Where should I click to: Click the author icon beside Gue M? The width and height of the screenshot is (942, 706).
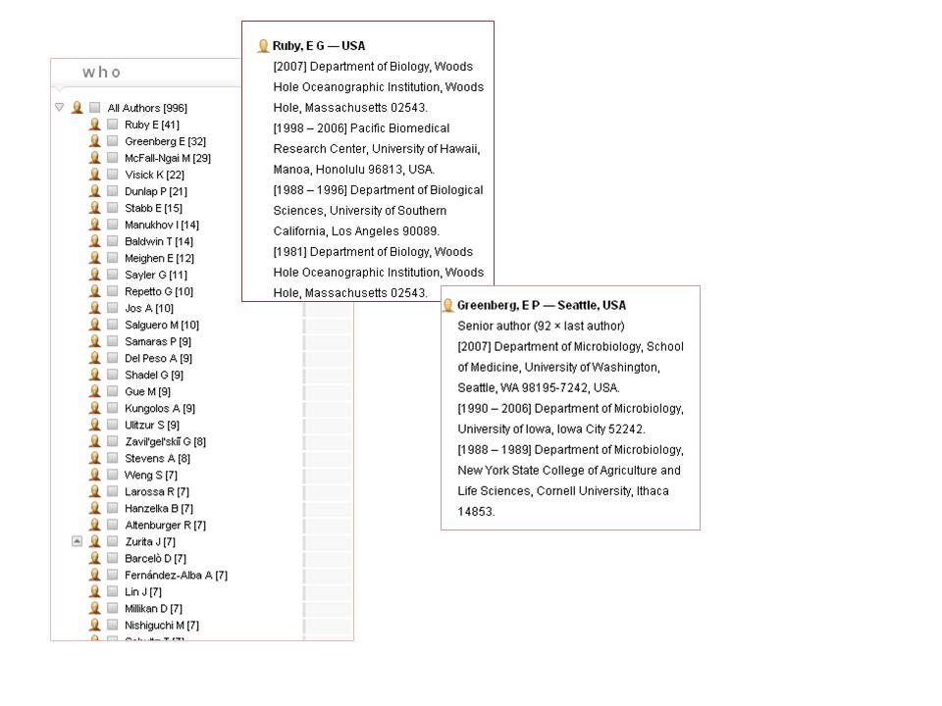(95, 391)
